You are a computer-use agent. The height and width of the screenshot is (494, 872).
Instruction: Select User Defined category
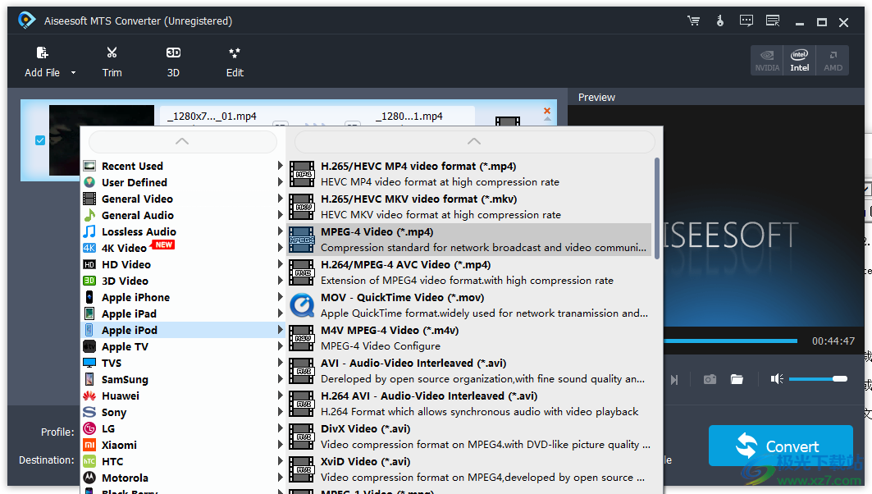click(x=184, y=182)
